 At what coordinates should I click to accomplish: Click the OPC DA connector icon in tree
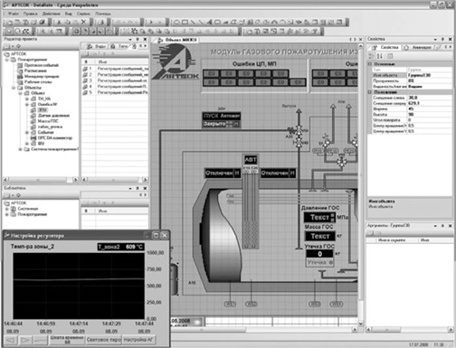coord(33,138)
